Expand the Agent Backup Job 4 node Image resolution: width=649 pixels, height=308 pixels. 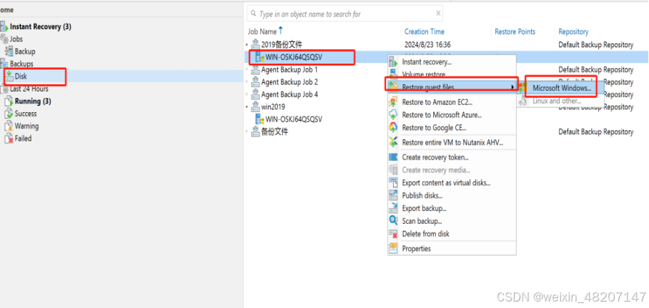point(247,94)
